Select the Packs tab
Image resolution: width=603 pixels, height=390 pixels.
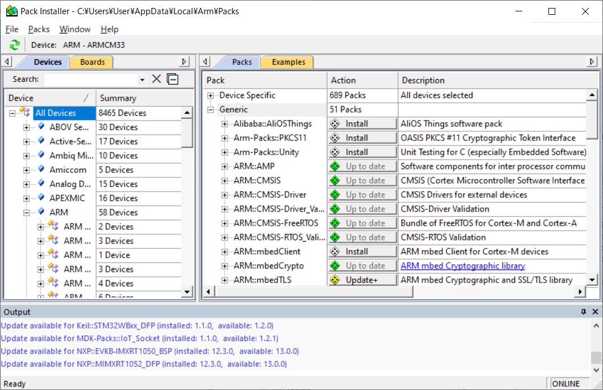point(242,62)
